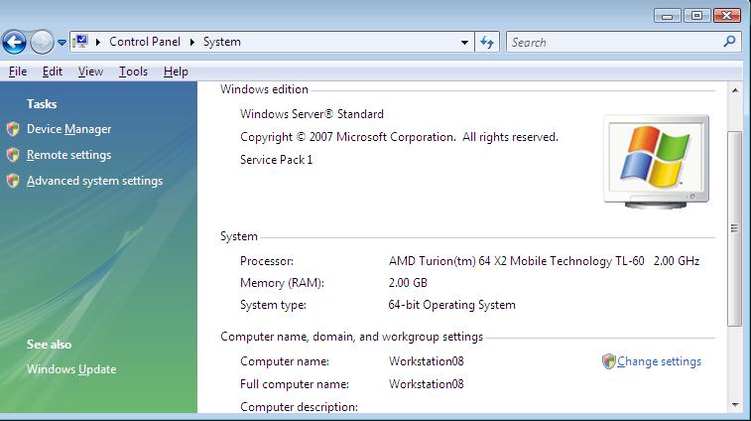This screenshot has width=751, height=421.
Task: Open the Edit menu
Action: pyautogui.click(x=53, y=71)
